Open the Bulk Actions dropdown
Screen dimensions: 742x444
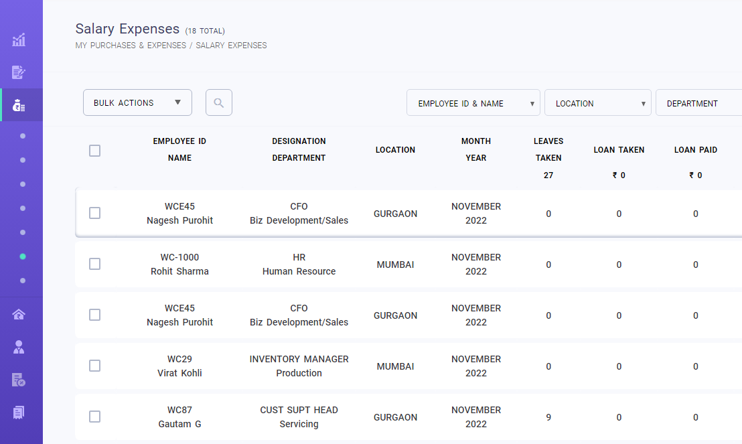[137, 102]
